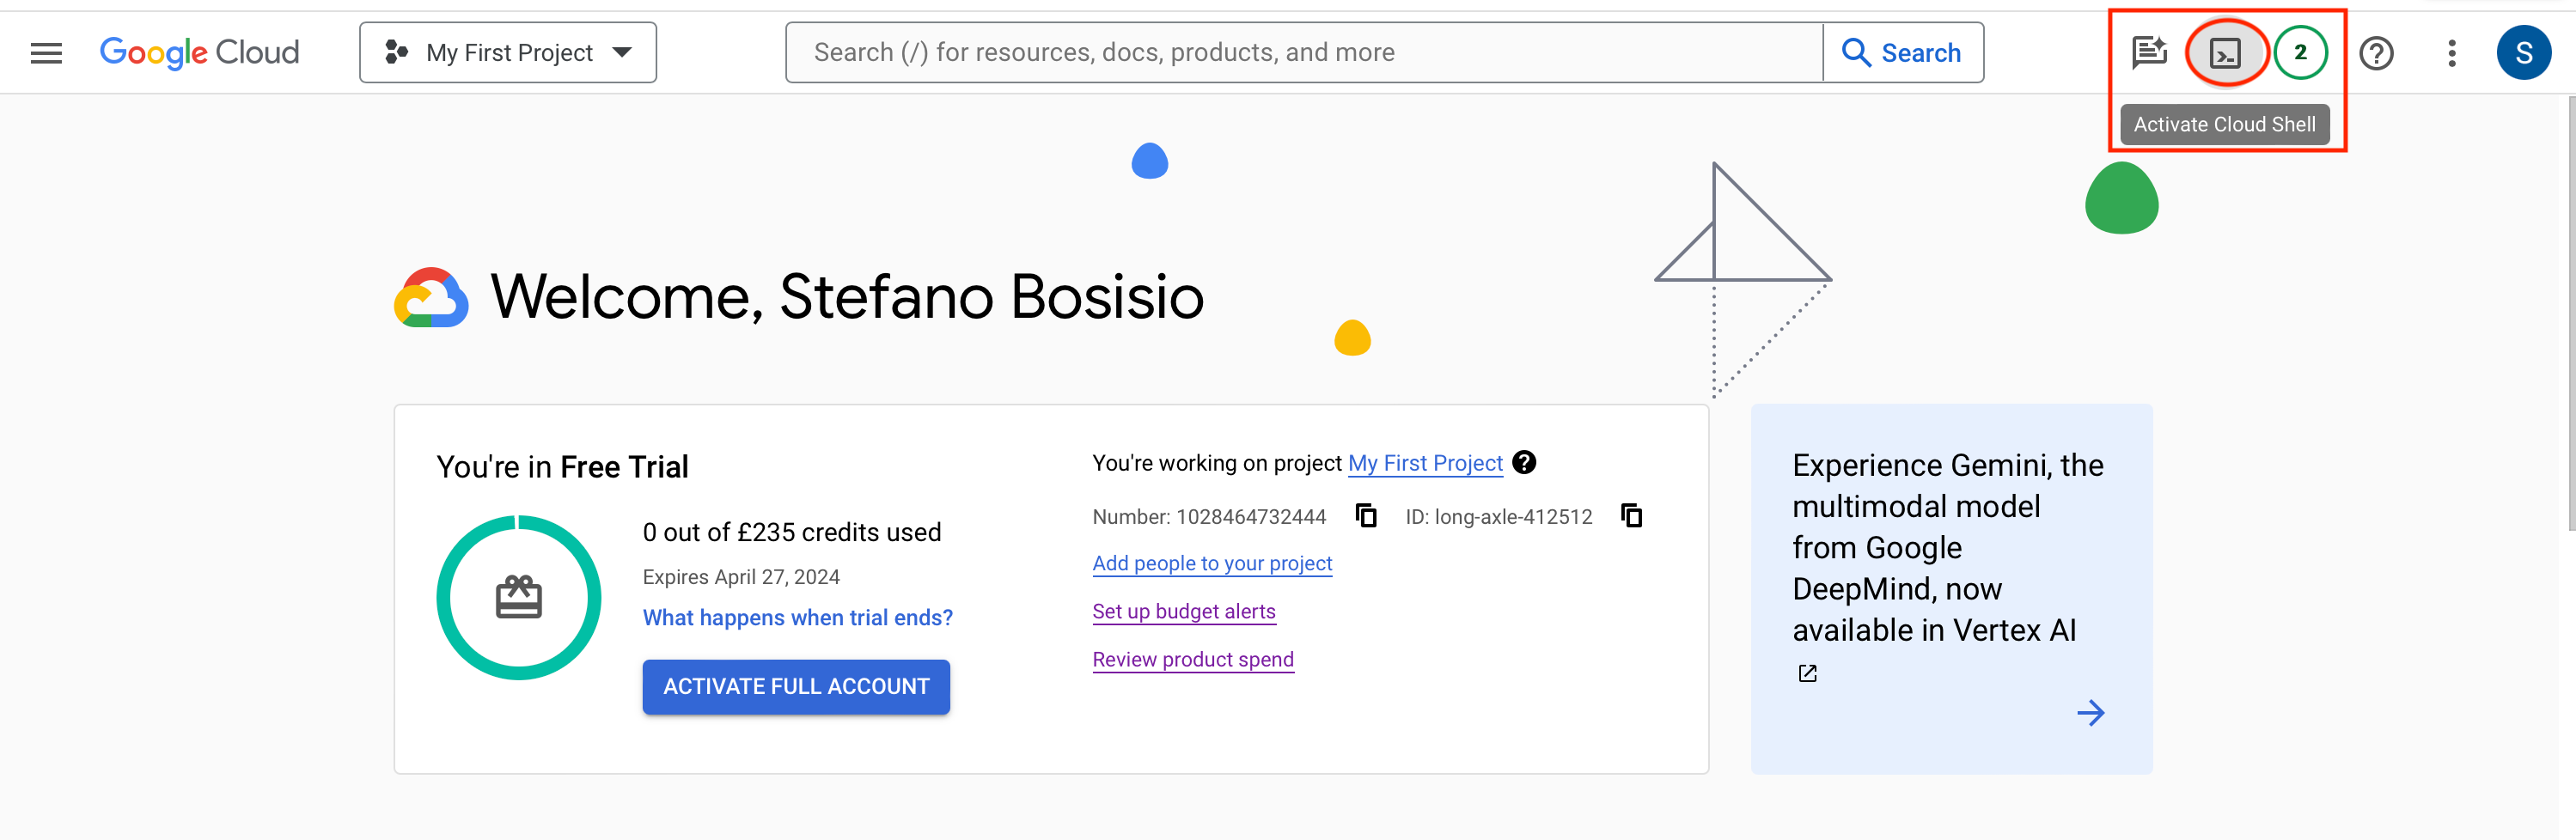Open the account avatar labeled S

coord(2524,53)
